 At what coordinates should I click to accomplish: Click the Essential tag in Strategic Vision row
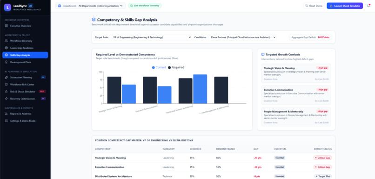(x=280, y=158)
